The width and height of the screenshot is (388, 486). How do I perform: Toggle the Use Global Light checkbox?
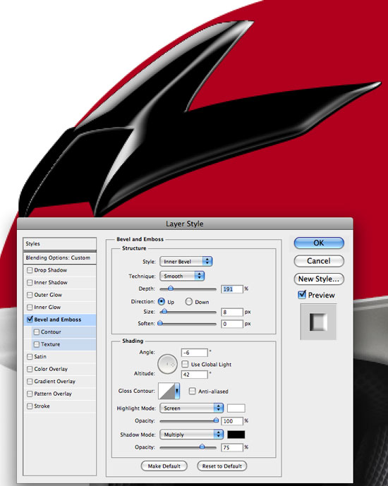pos(185,364)
